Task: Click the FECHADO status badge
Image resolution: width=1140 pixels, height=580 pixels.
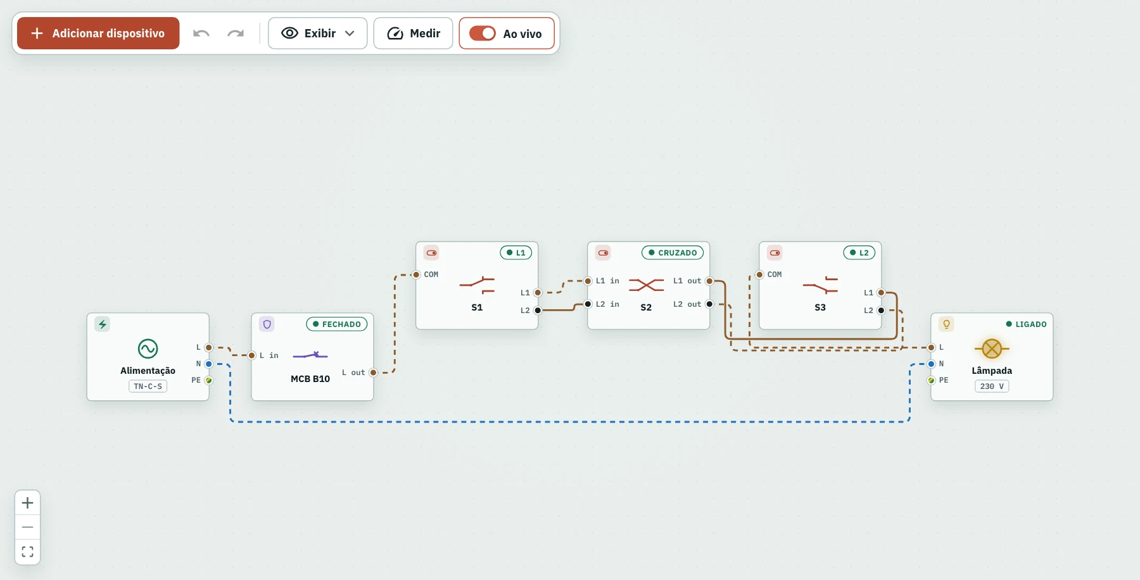Action: point(336,324)
